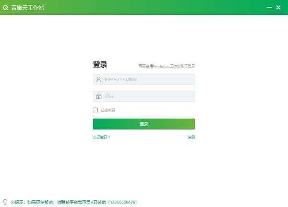
Task: Focus the username/phone/email input field
Action: tap(144, 79)
